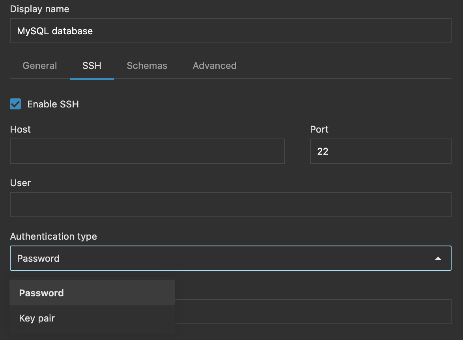Focus the SSH User input field
Screen dimensions: 463x340
(230, 205)
